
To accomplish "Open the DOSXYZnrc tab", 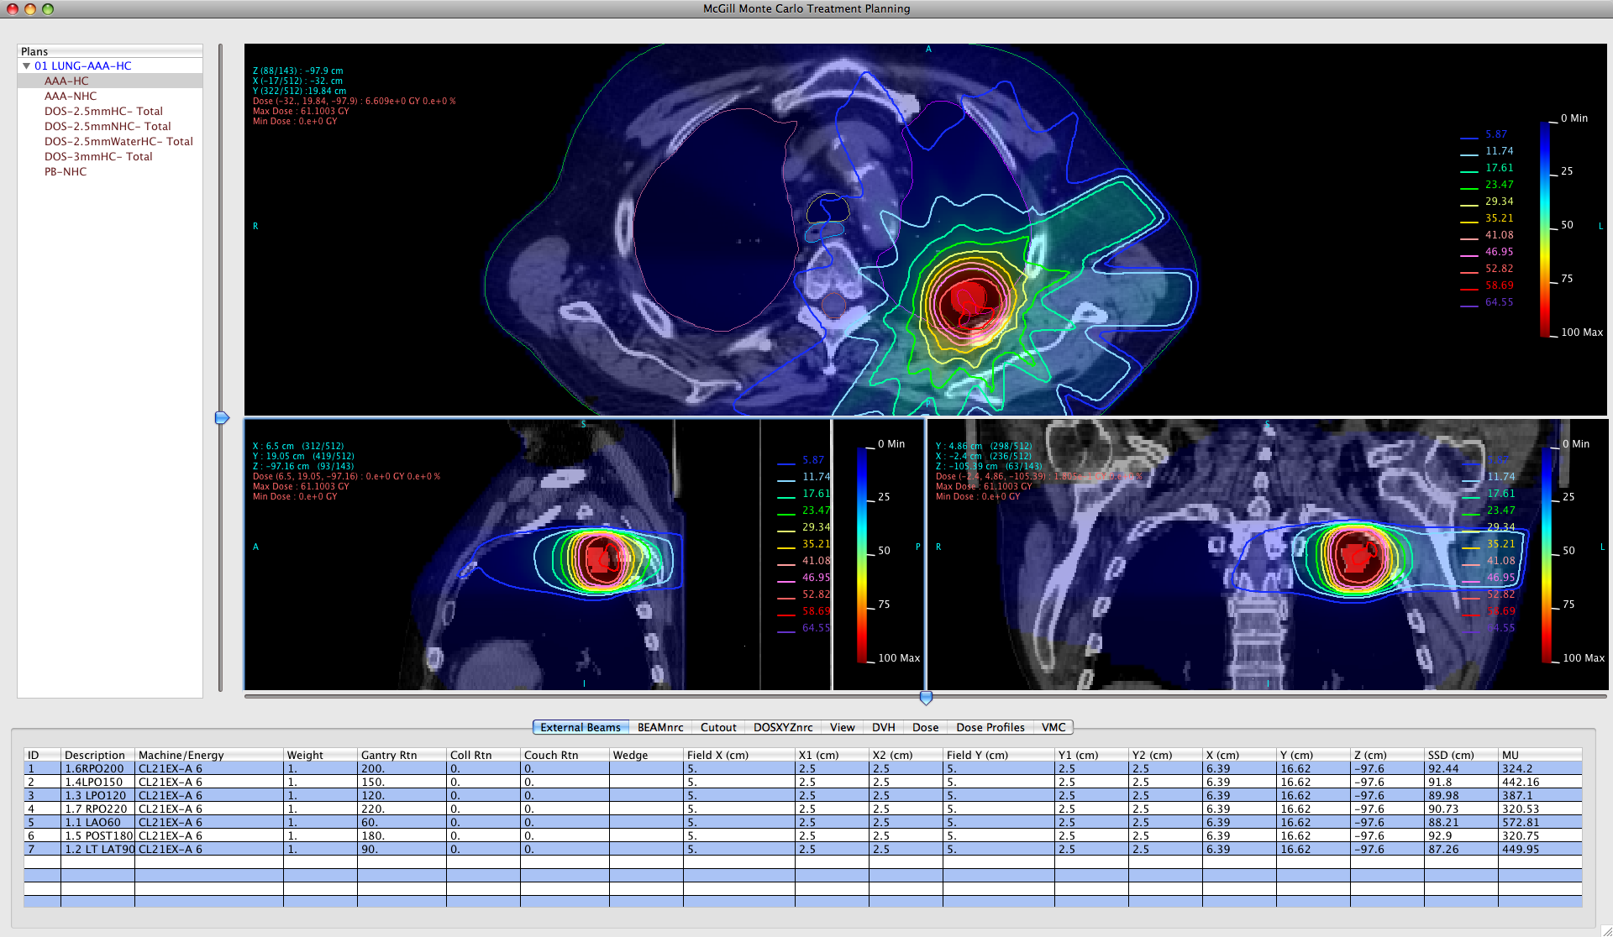I will (783, 727).
